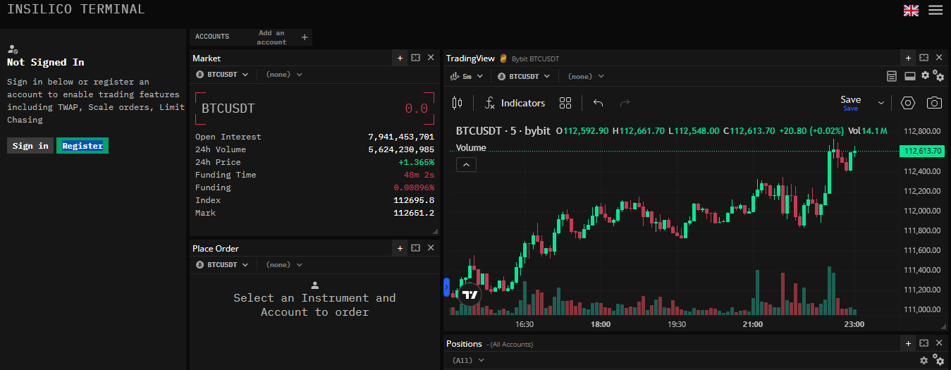Change language via UK flag icon
951x370 pixels.
(911, 10)
